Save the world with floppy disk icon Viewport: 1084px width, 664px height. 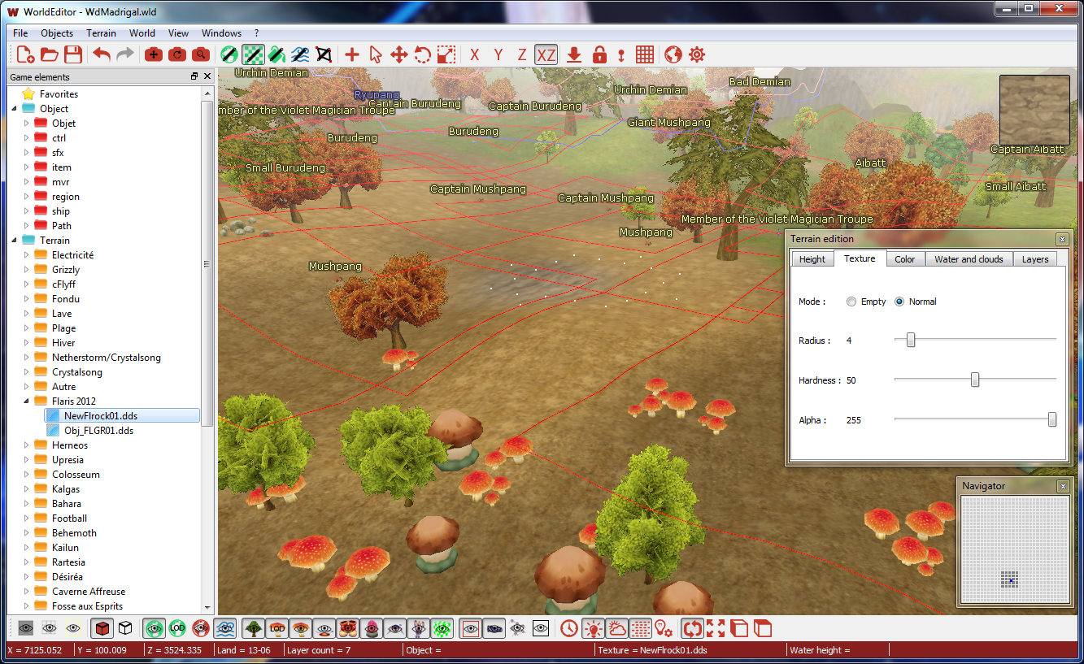73,54
